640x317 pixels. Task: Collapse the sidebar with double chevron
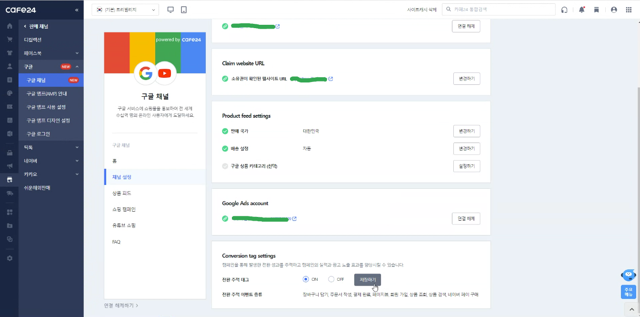tap(77, 10)
